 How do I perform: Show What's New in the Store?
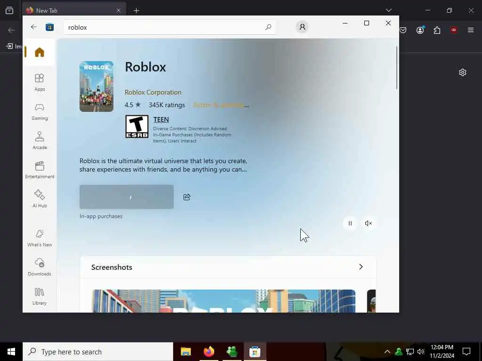click(x=40, y=238)
